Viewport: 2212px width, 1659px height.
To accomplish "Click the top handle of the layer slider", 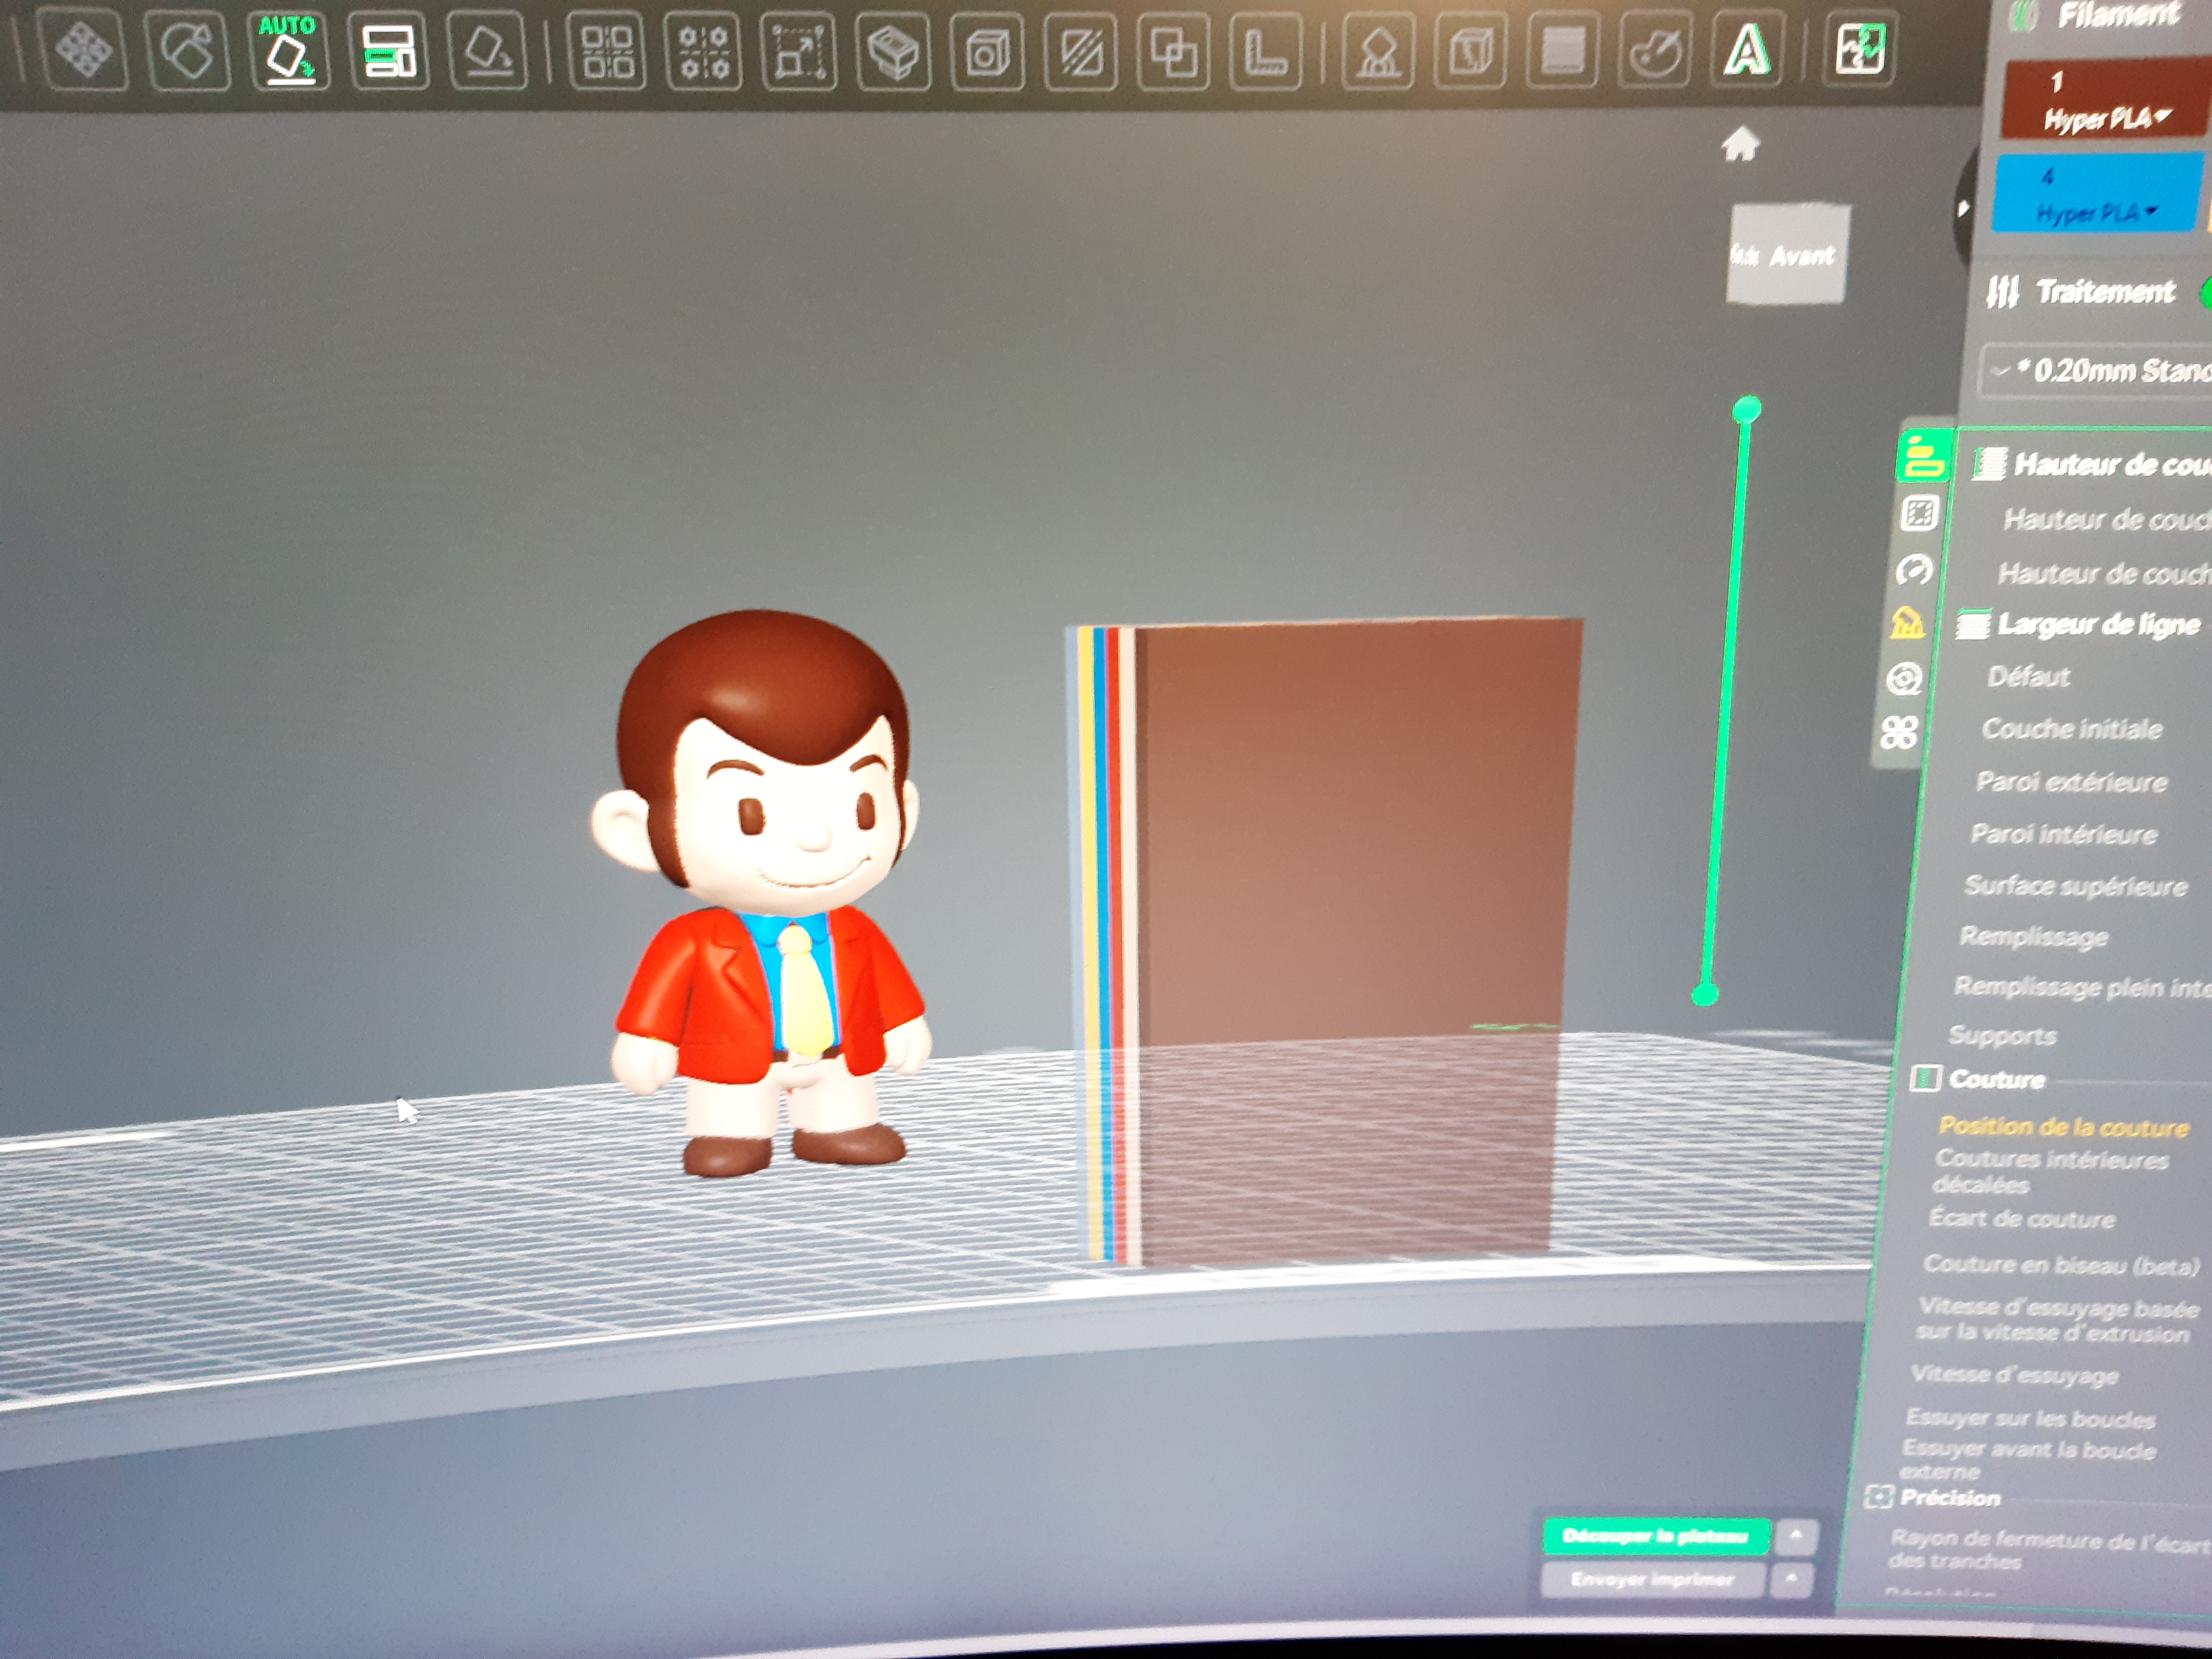I will click(x=1747, y=409).
